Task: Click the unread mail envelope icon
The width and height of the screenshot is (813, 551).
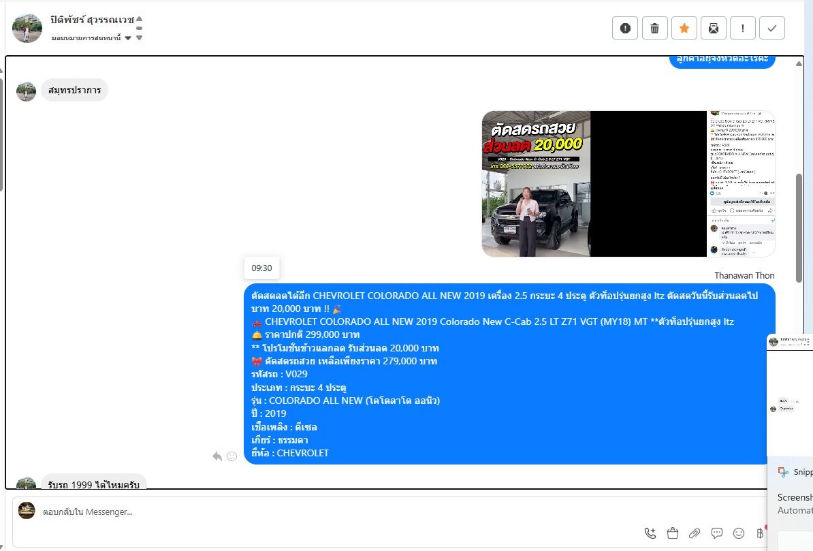Action: 714,28
